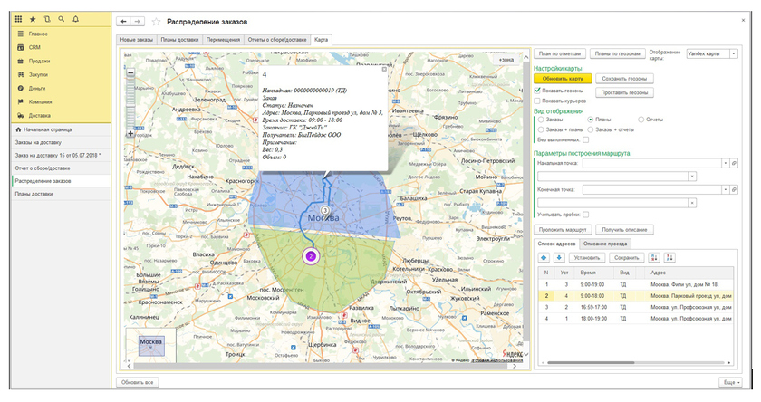The width and height of the screenshot is (761, 402).
Task: Open the sections menu grid icon
Action: (x=18, y=19)
